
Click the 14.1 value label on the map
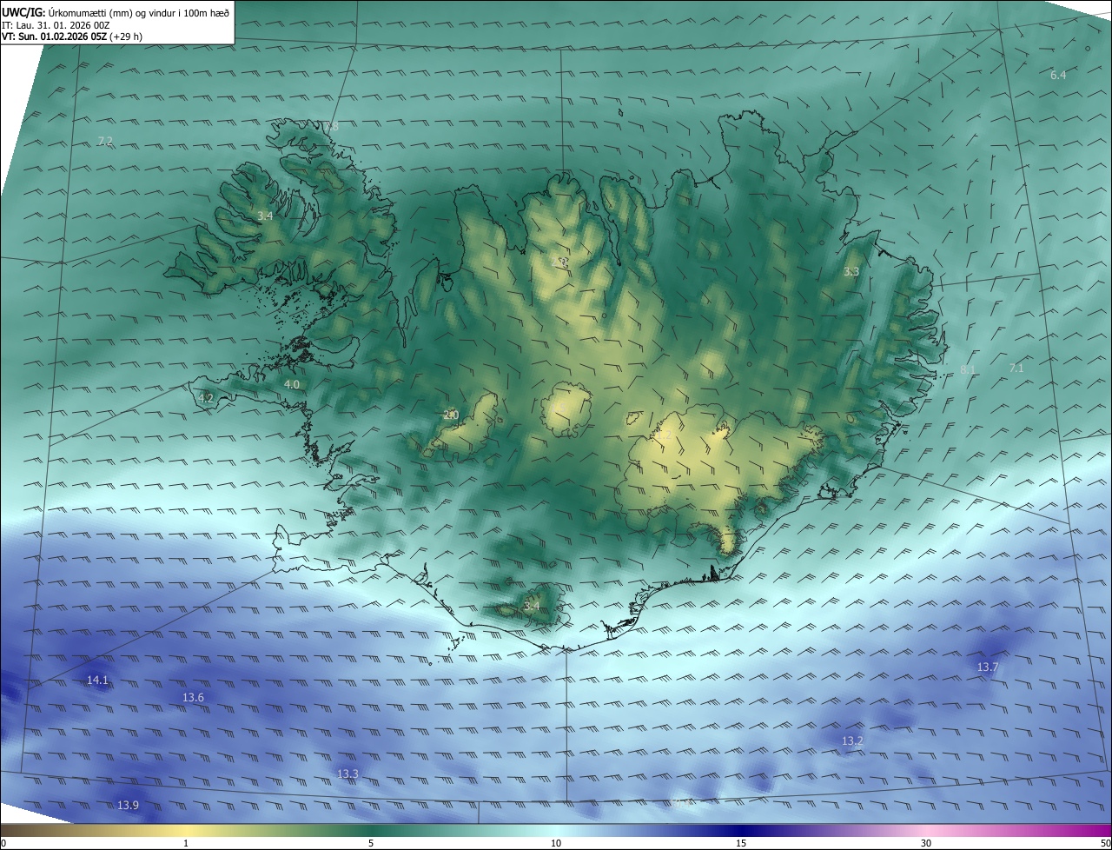click(97, 680)
